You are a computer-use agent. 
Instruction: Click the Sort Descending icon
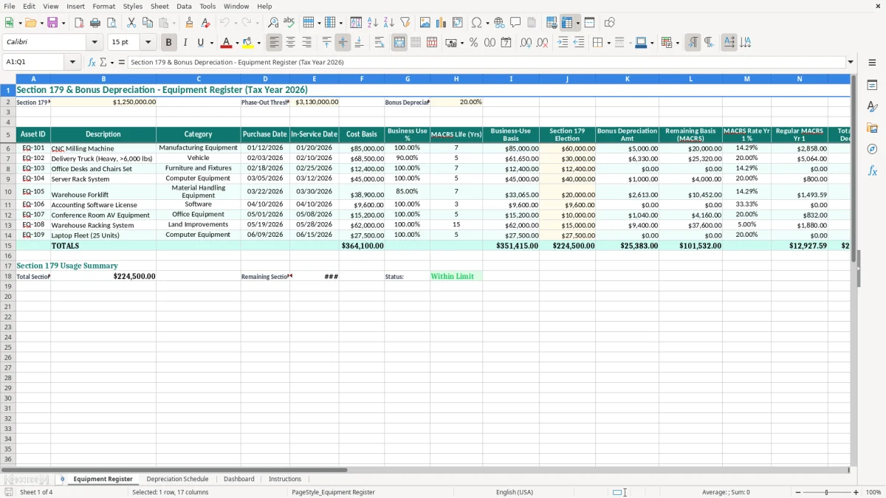coord(389,23)
